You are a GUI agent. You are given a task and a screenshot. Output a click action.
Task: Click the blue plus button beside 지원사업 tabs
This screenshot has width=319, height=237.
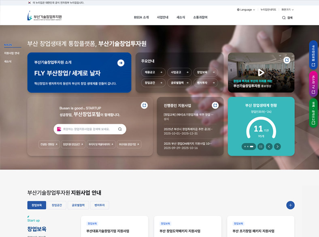(290, 205)
